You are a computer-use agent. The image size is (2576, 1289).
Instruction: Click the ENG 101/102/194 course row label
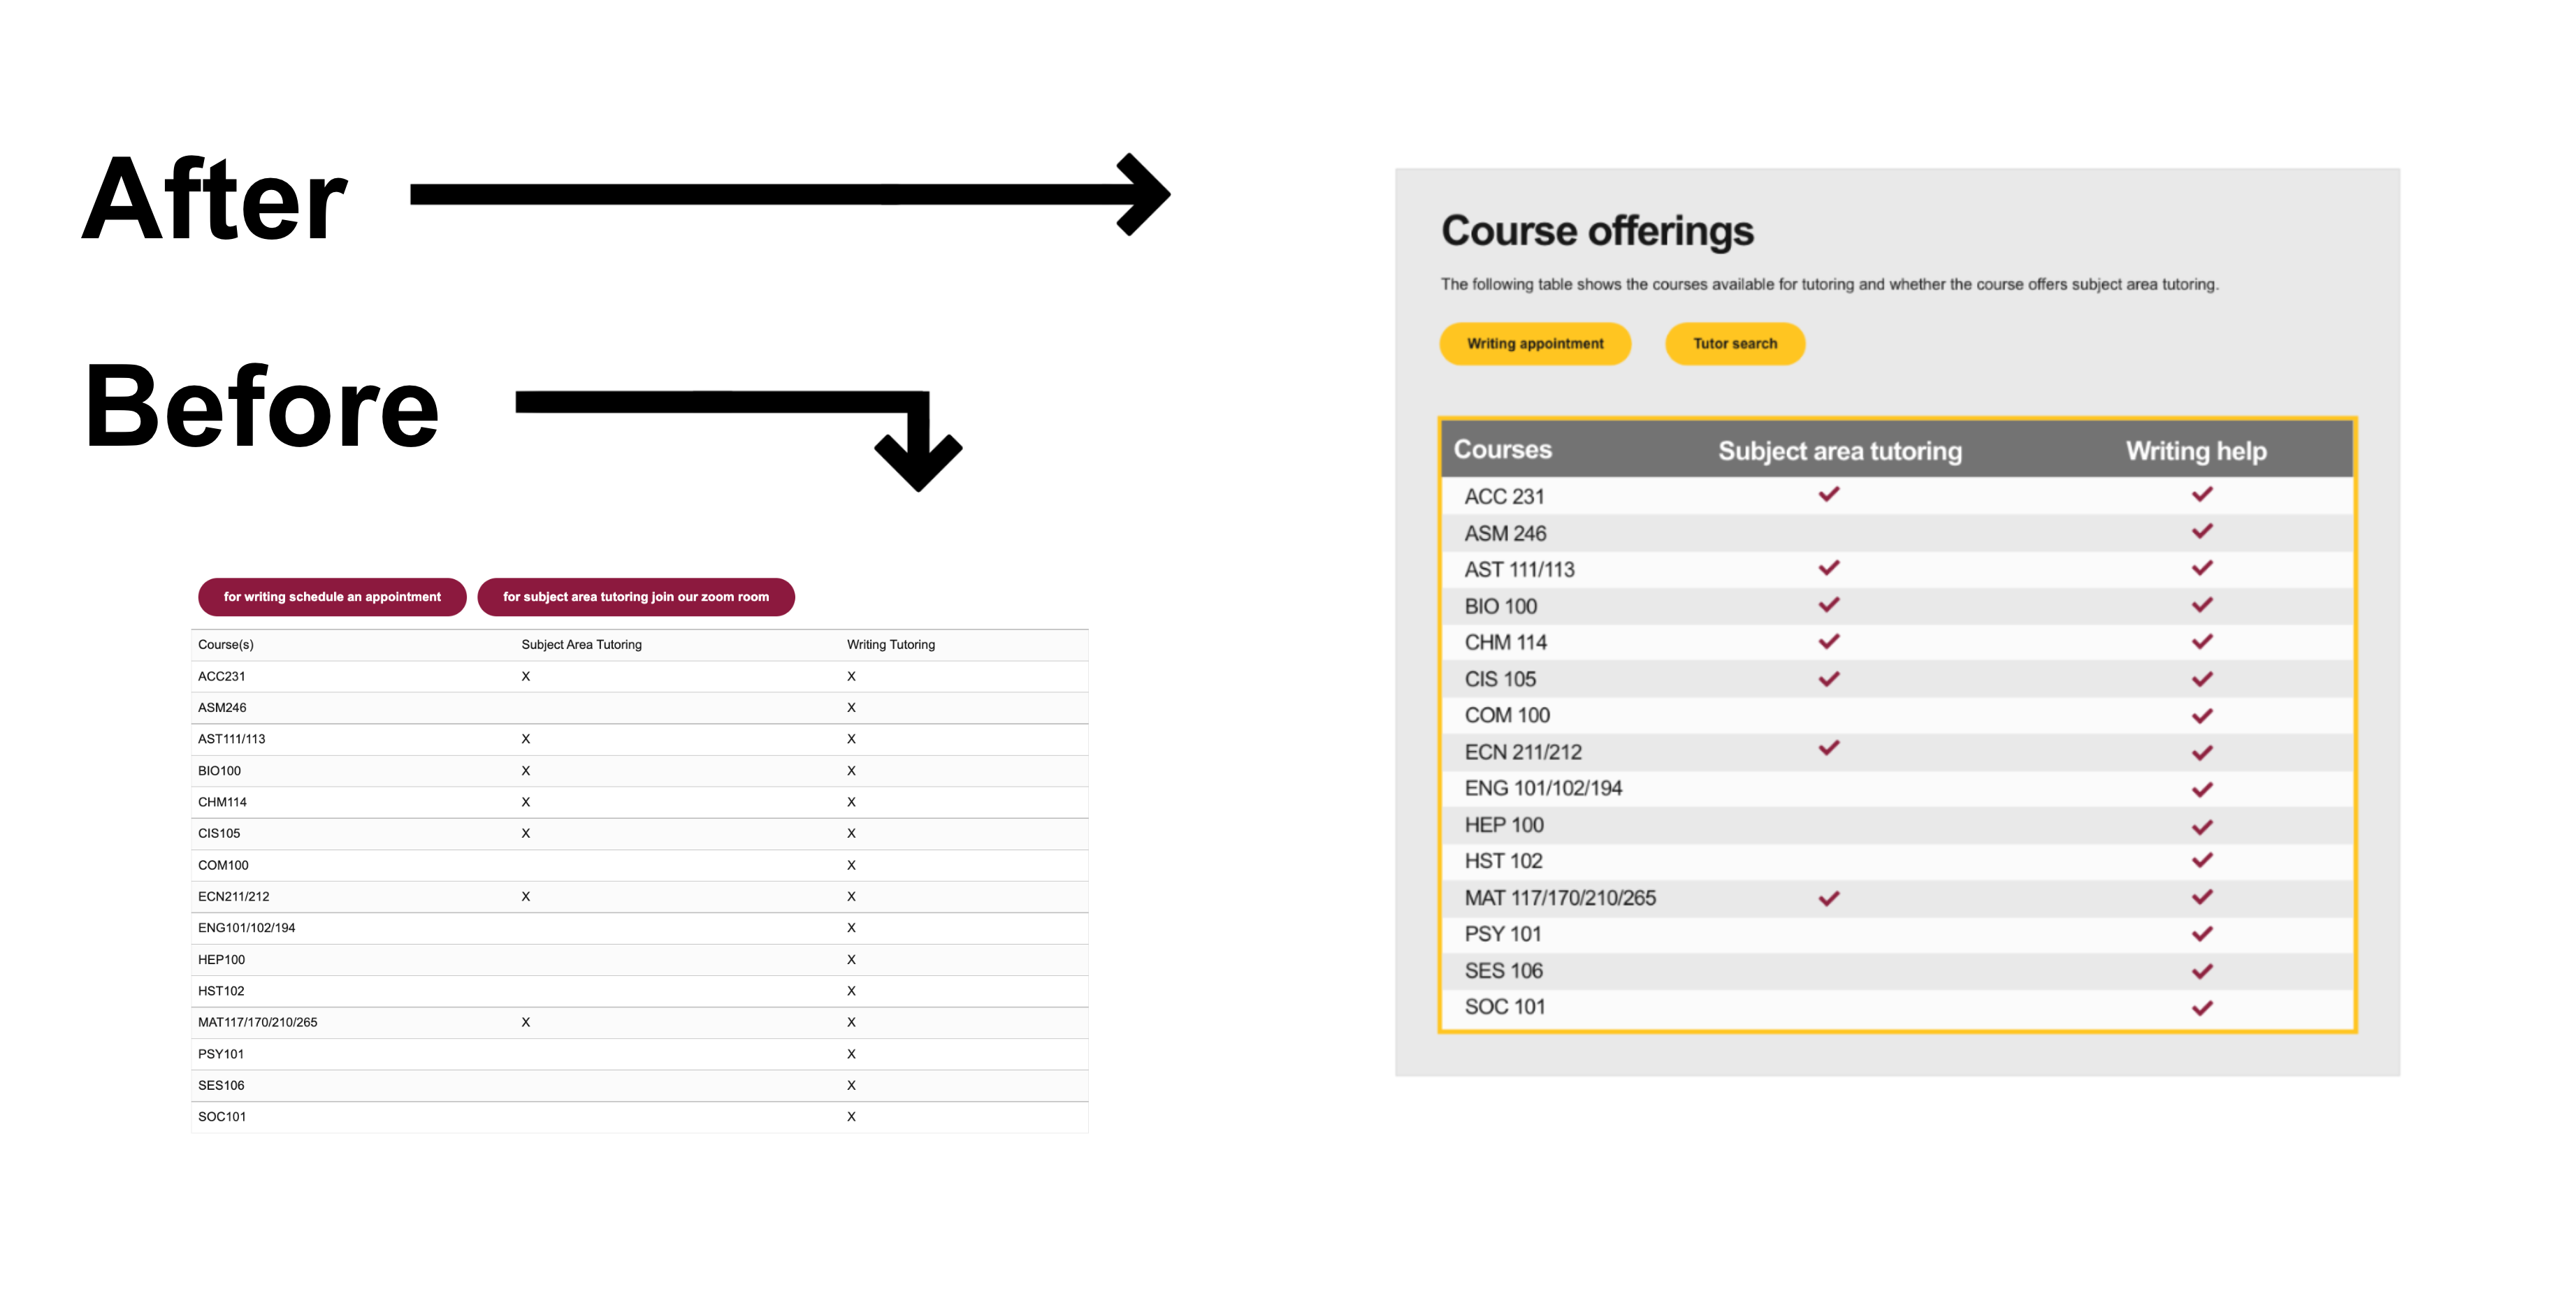[x=1542, y=788]
